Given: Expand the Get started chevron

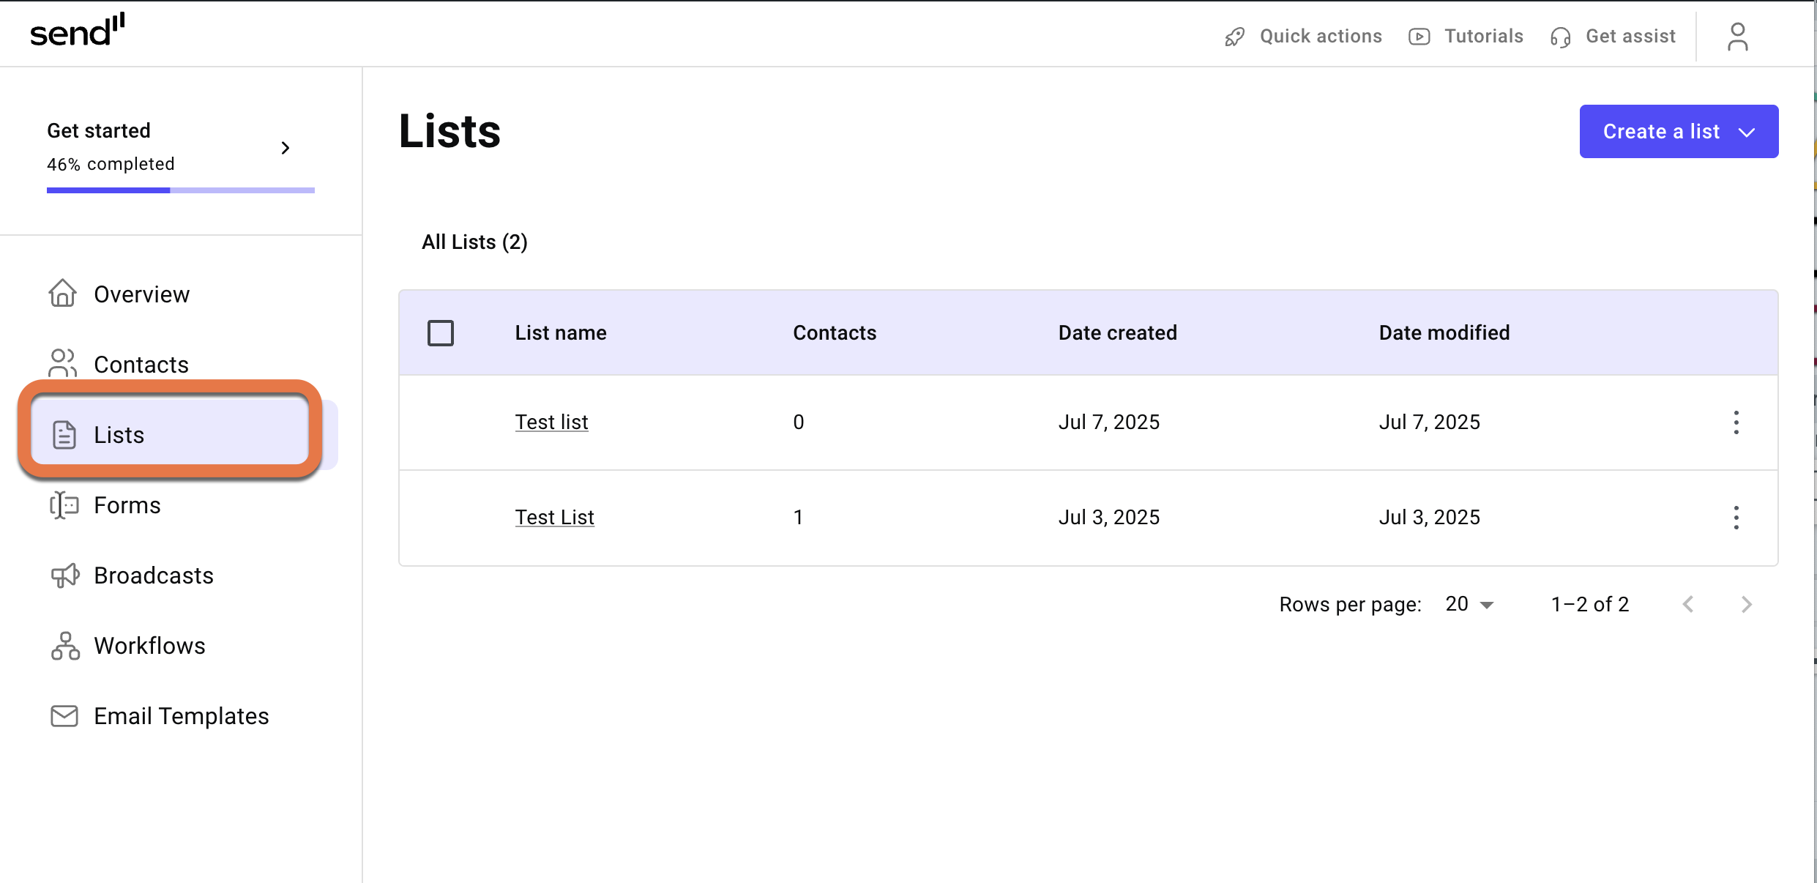Looking at the screenshot, I should [x=286, y=148].
